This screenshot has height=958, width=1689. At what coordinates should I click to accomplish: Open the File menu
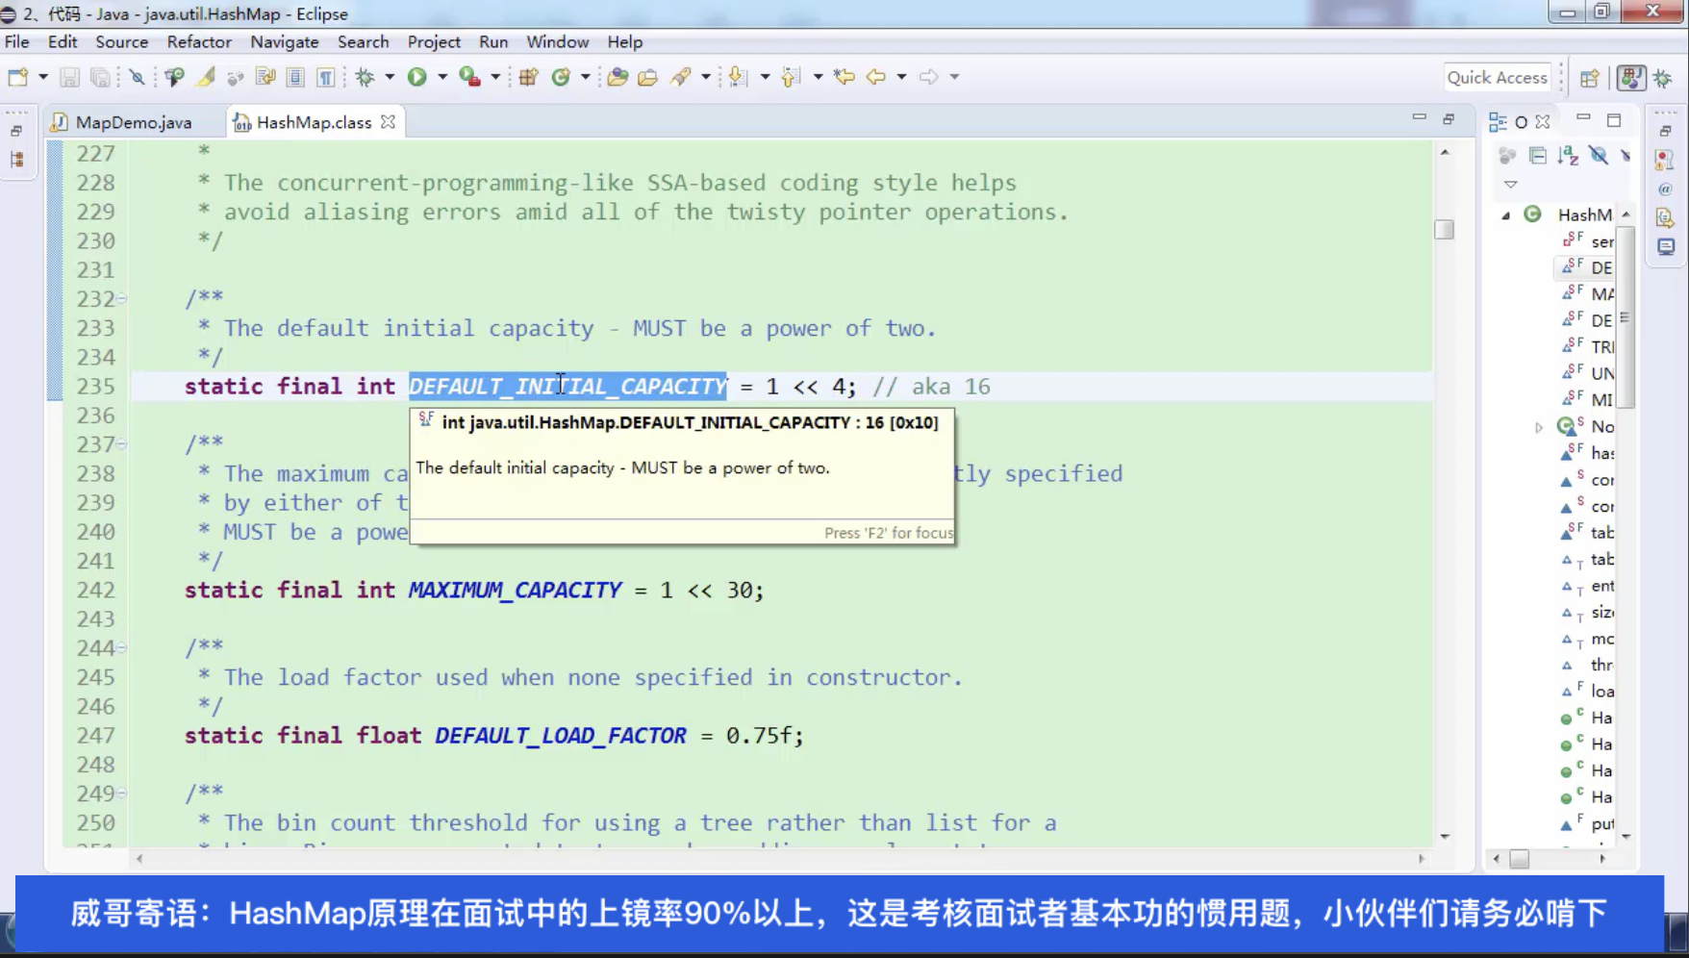click(16, 41)
